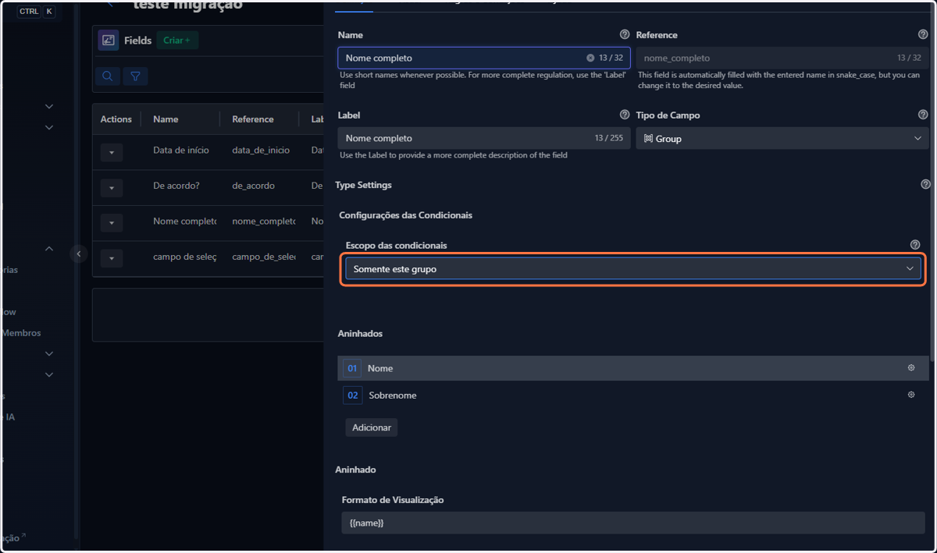Screen dimensions: 937x553
Task: Click the Reference column header
Action: 253,119
